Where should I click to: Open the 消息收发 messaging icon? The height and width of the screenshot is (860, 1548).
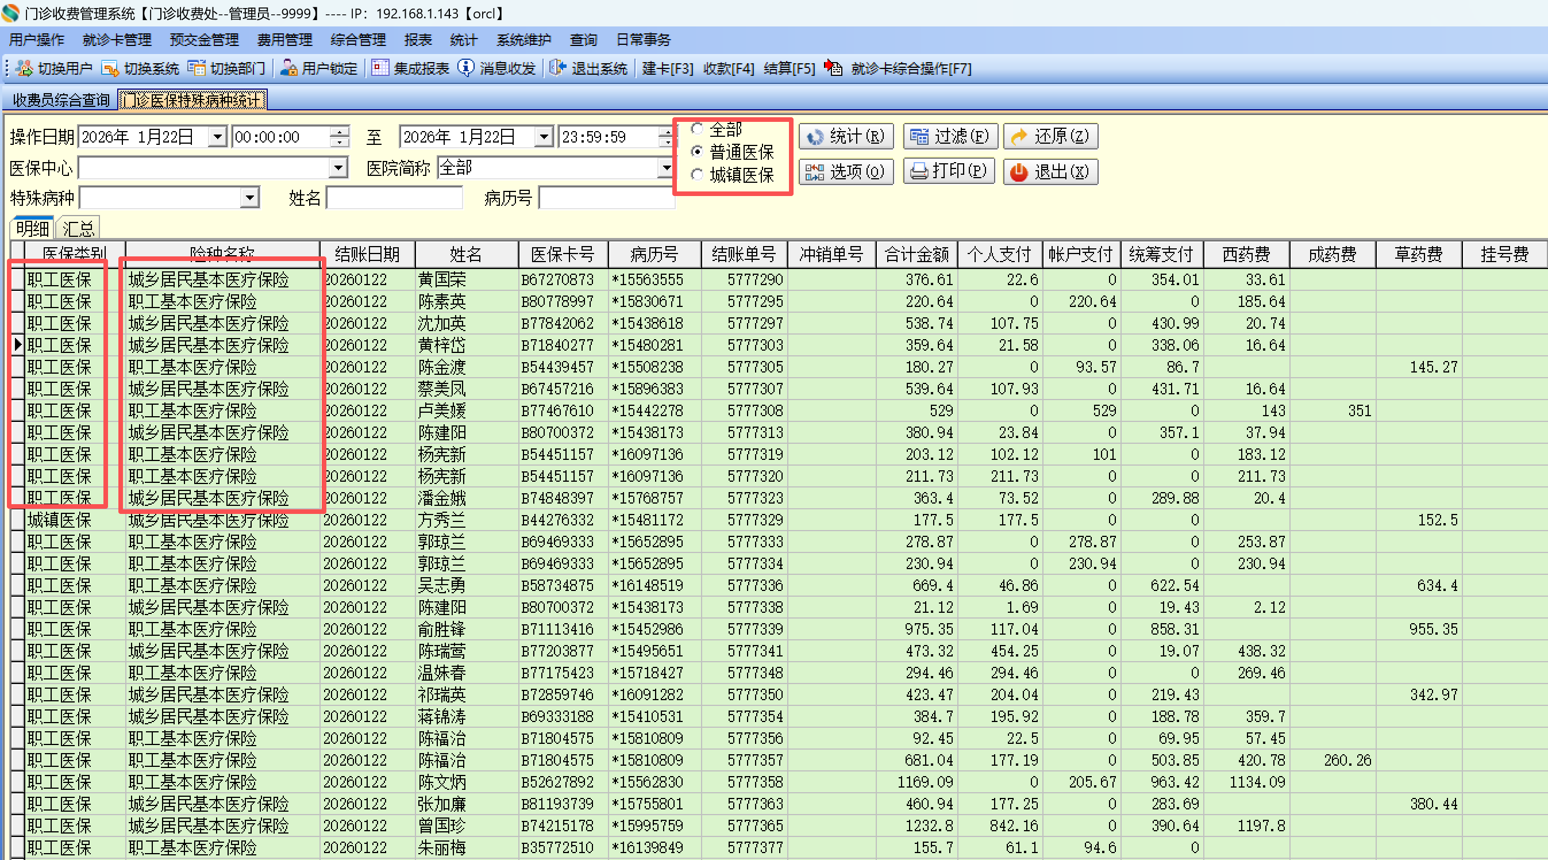pyautogui.click(x=466, y=68)
